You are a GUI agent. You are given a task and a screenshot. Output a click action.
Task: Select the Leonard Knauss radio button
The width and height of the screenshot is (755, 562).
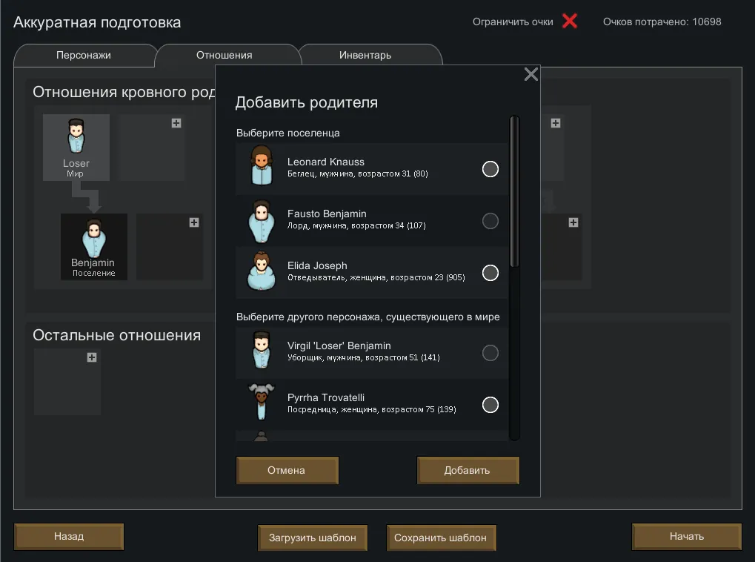tap(490, 169)
